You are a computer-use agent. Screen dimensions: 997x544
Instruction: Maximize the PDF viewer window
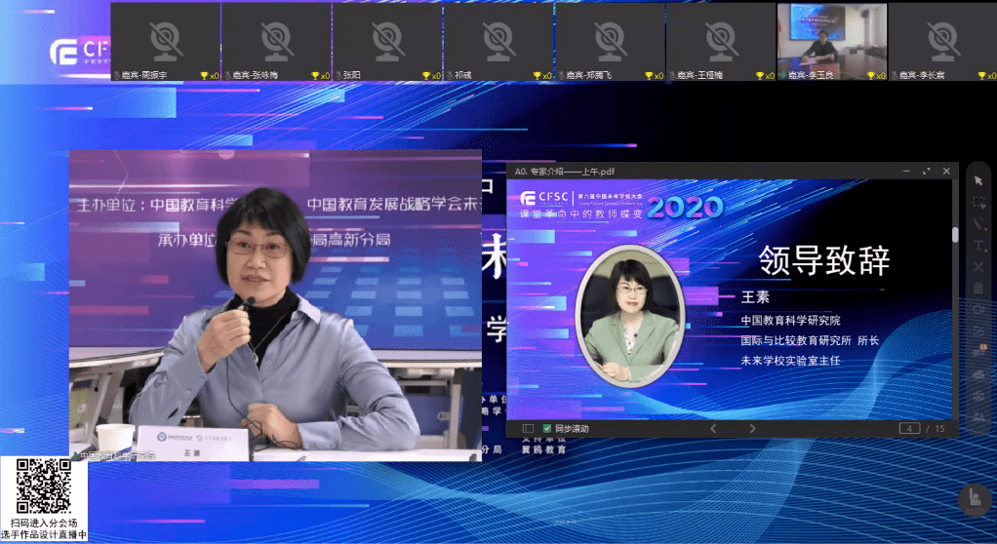(927, 171)
